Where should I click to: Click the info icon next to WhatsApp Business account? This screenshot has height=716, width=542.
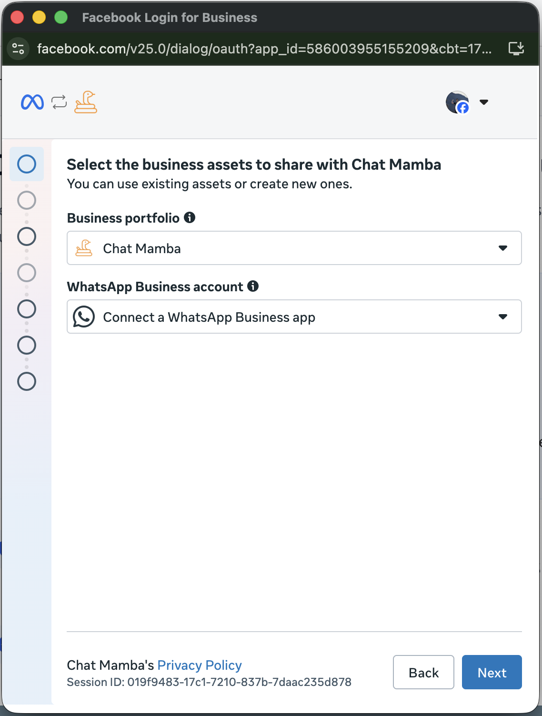pos(253,286)
